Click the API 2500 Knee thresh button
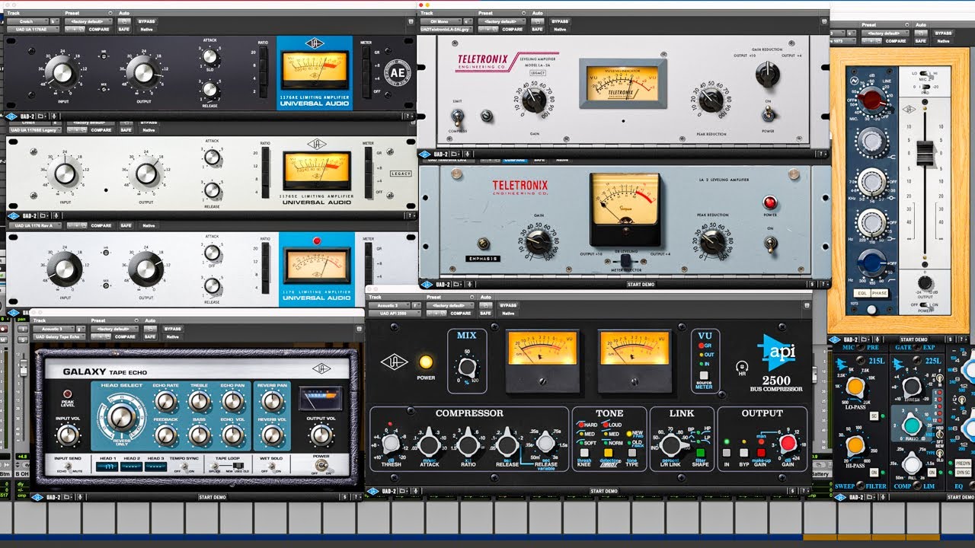 click(x=584, y=451)
